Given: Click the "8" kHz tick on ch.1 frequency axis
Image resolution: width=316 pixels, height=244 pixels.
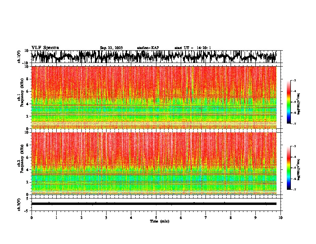Looking at the screenshot, I should (x=28, y=79).
